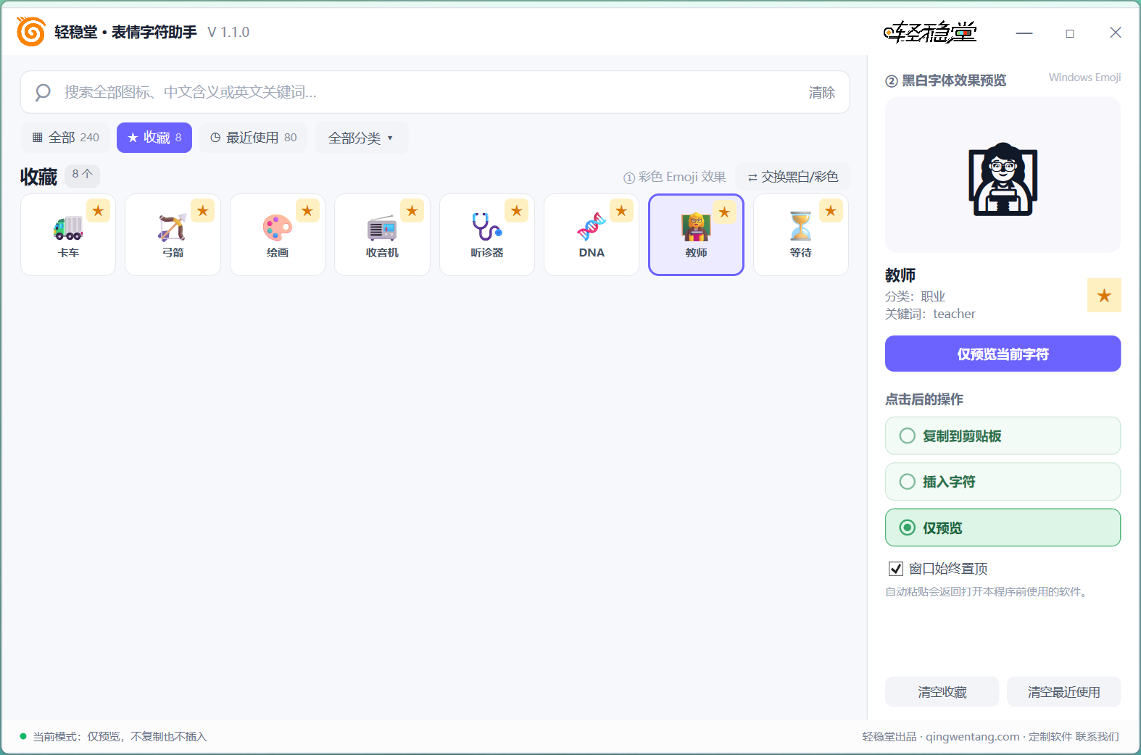
Task: Expand the 全部分类 category dropdown
Action: [x=361, y=138]
